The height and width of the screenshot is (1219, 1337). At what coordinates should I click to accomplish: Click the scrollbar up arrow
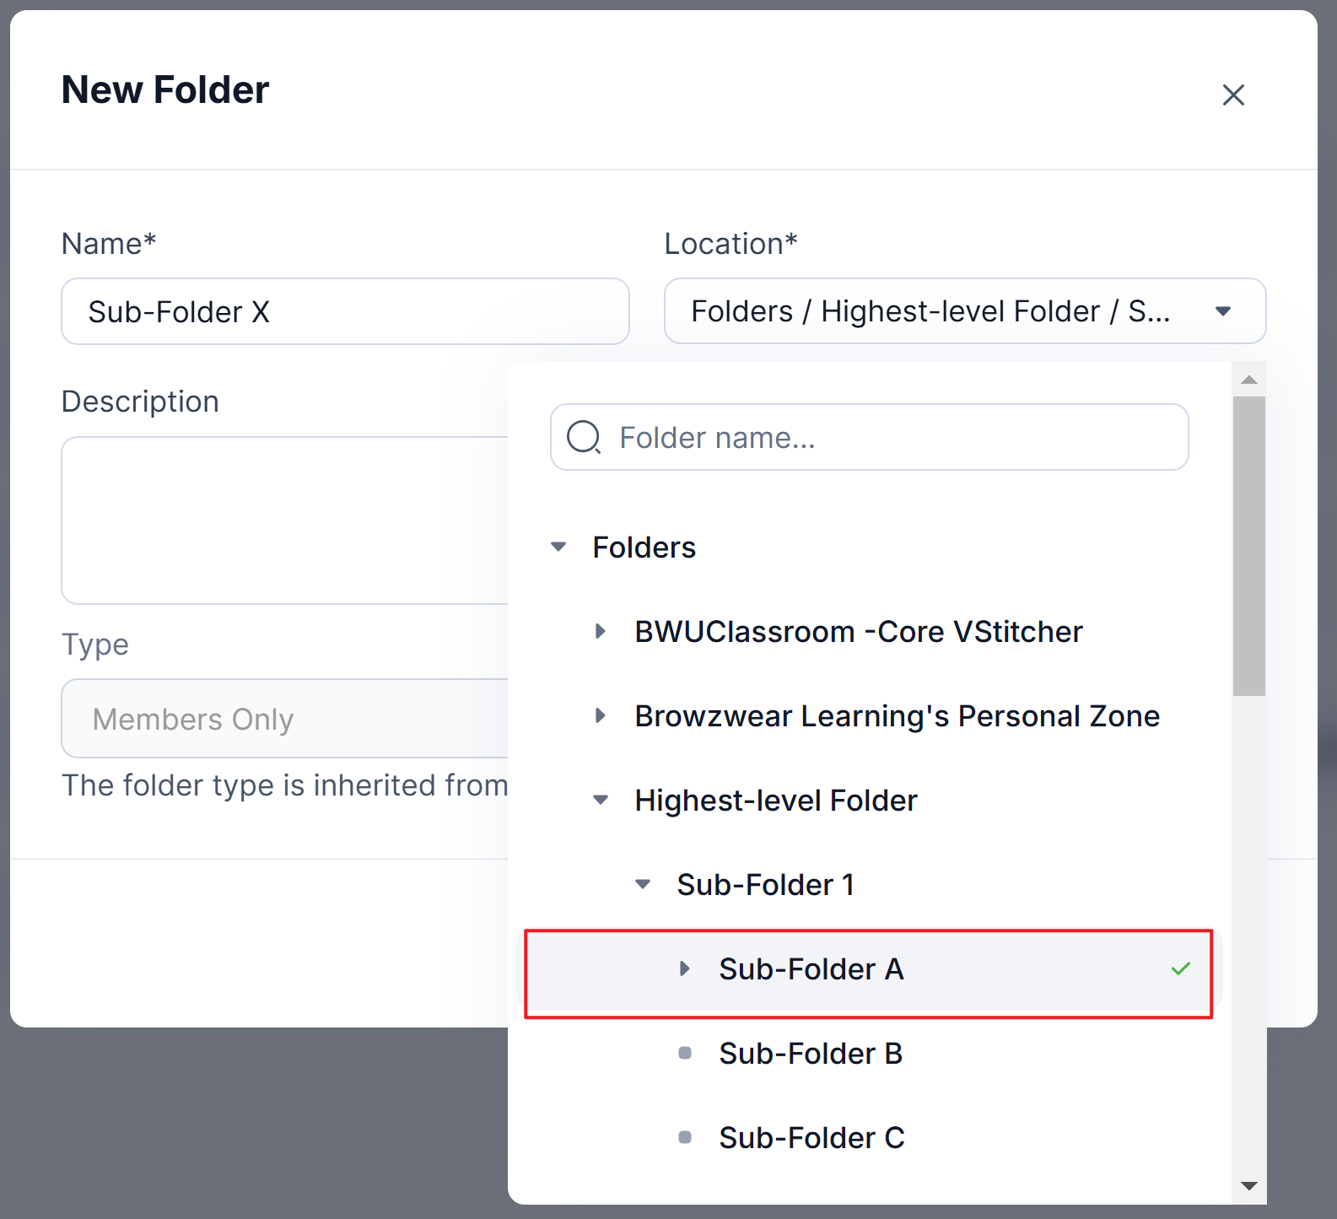[1249, 380]
